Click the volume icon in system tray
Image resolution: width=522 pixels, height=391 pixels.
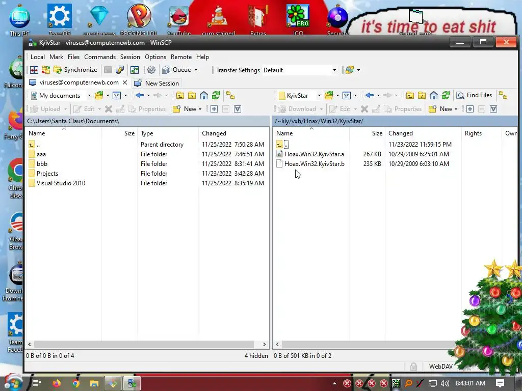(x=445, y=383)
